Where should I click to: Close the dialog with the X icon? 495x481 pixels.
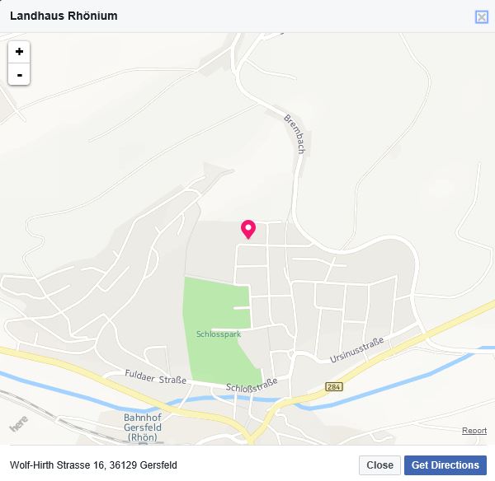coord(482,16)
